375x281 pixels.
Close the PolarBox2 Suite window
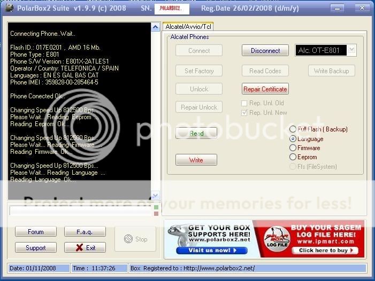362,8
